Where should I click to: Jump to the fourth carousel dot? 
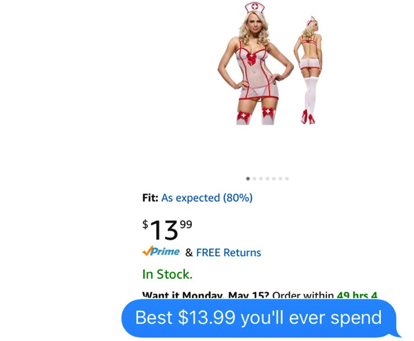click(x=267, y=178)
